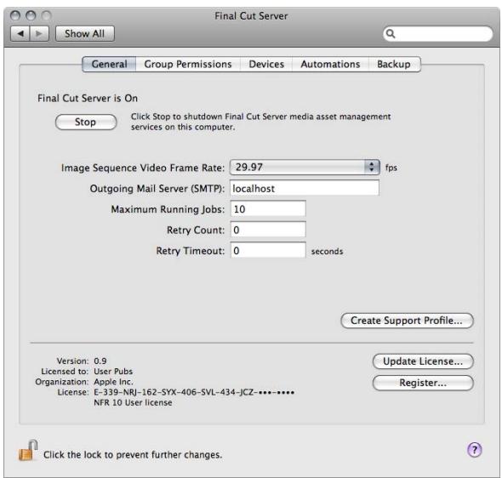Open the Frame Rate 29.97 dropdown
Screen dimensions: 502x478
[x=305, y=167]
